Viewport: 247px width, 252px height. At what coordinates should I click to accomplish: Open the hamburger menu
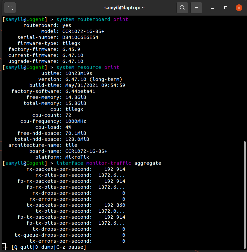197,7
